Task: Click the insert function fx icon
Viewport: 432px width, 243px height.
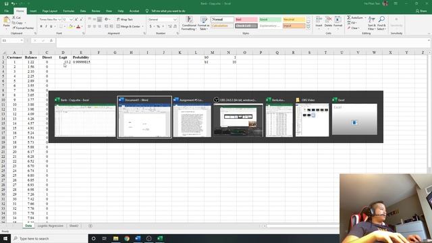Action: pyautogui.click(x=51, y=40)
